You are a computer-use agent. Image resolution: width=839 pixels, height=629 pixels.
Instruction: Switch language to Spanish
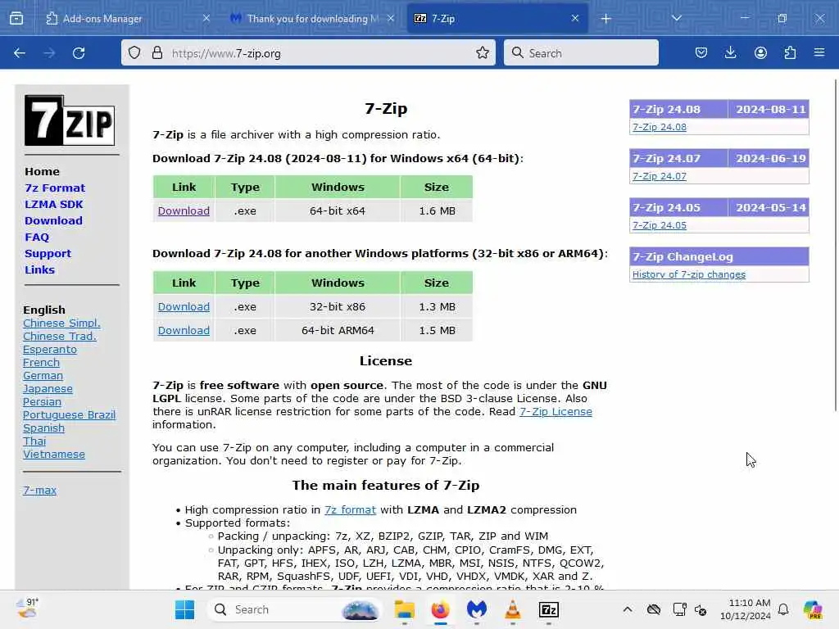pyautogui.click(x=44, y=428)
